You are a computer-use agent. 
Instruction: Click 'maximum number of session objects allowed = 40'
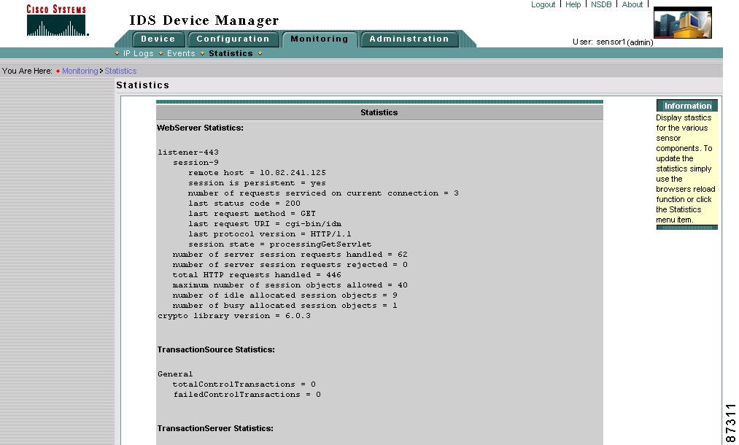click(290, 285)
